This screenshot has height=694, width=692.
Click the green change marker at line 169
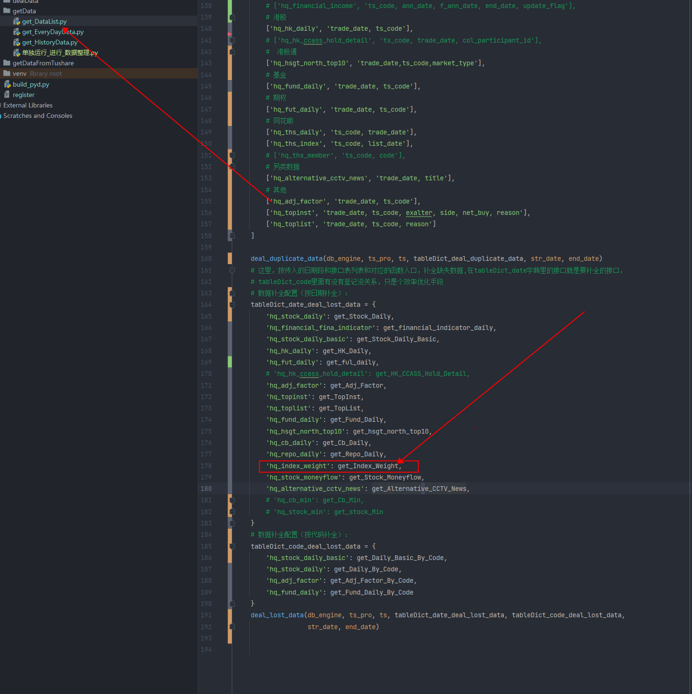point(230,362)
